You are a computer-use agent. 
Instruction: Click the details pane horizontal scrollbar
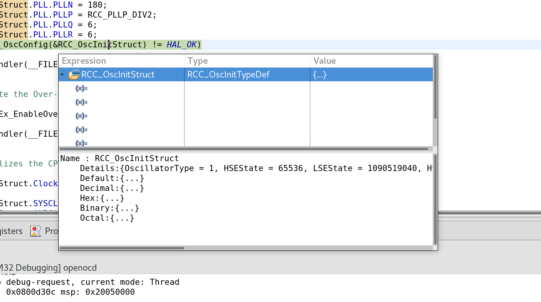point(122,248)
